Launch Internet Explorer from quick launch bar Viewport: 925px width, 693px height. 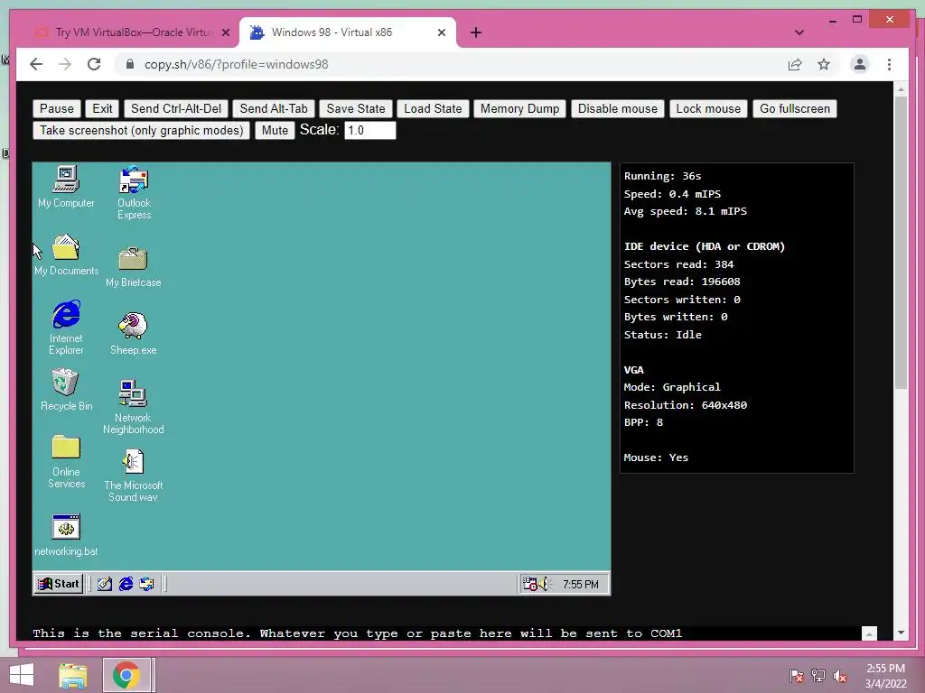pyautogui.click(x=126, y=584)
